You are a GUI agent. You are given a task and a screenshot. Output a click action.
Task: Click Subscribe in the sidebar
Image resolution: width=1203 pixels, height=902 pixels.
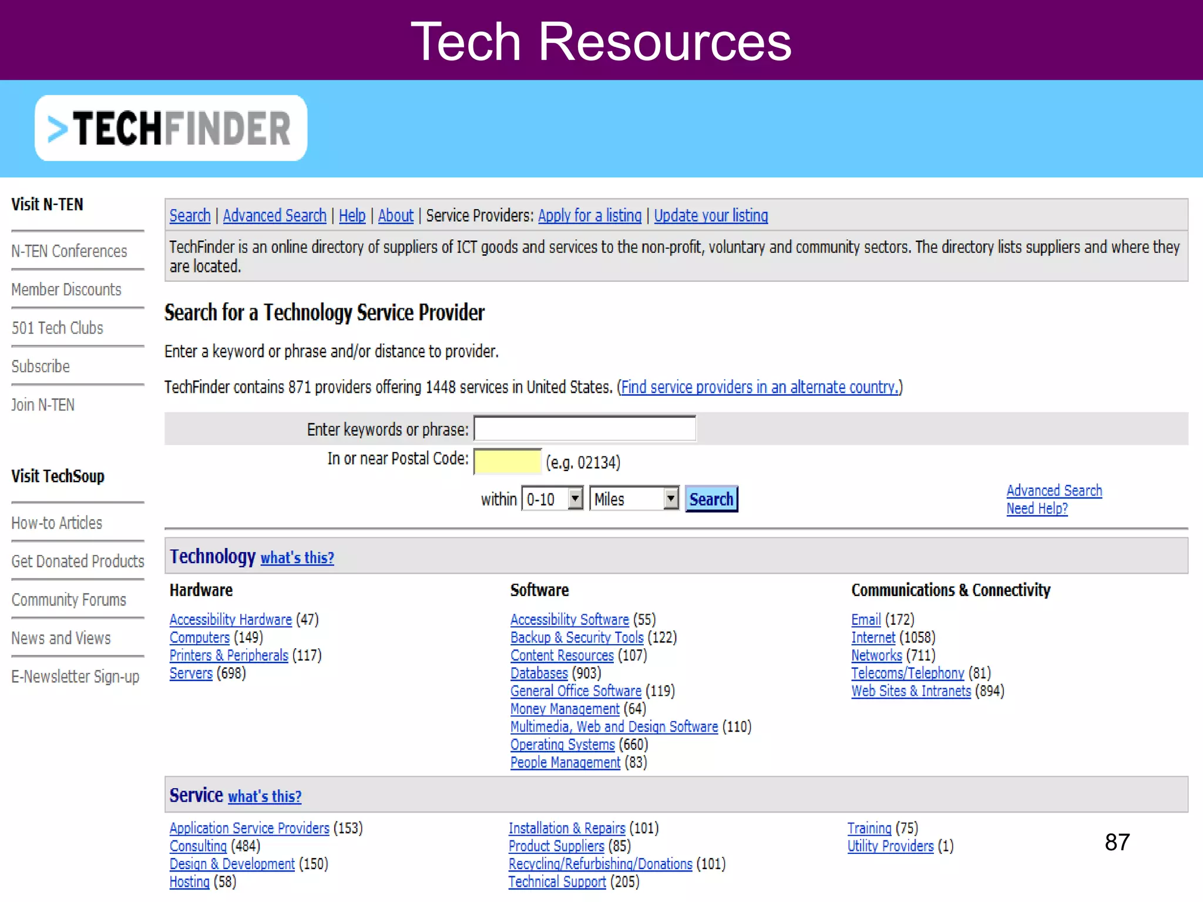[x=41, y=366]
